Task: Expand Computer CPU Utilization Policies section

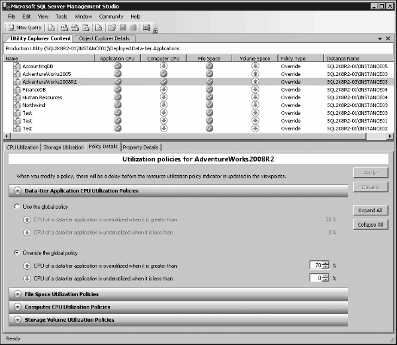Action: [x=17, y=307]
